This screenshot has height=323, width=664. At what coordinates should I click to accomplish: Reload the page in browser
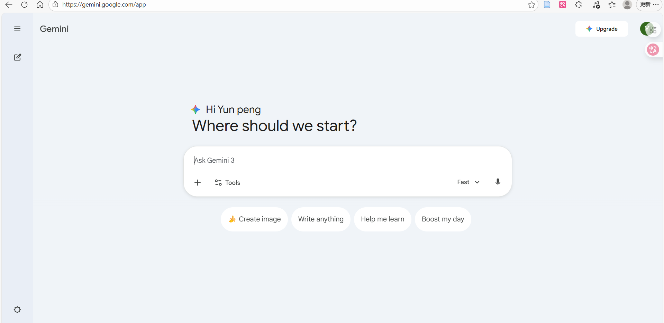24,5
